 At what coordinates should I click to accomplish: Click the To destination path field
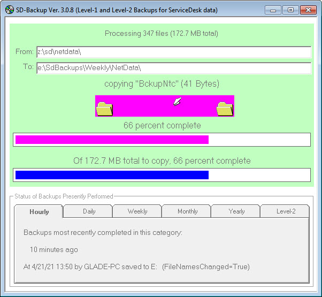[x=173, y=68]
